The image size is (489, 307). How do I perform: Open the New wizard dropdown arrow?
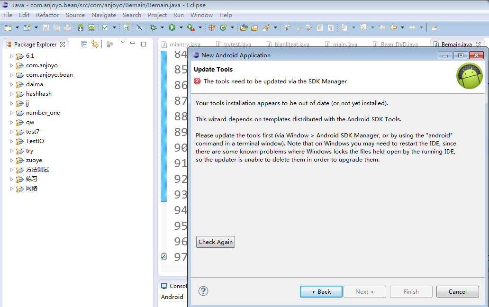pyautogui.click(x=17, y=28)
